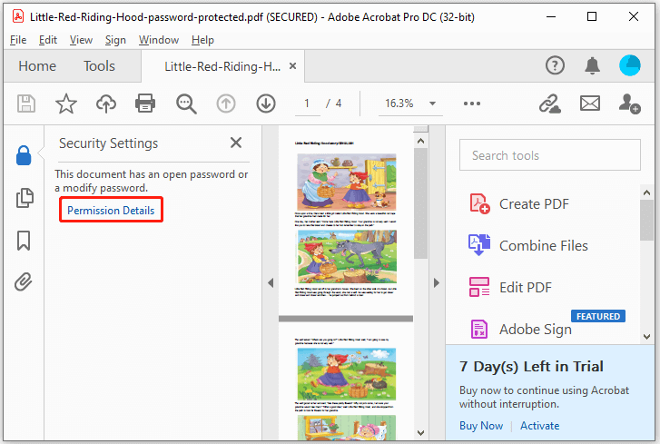This screenshot has width=660, height=444.
Task: Click the Search tools field
Action: click(x=550, y=155)
